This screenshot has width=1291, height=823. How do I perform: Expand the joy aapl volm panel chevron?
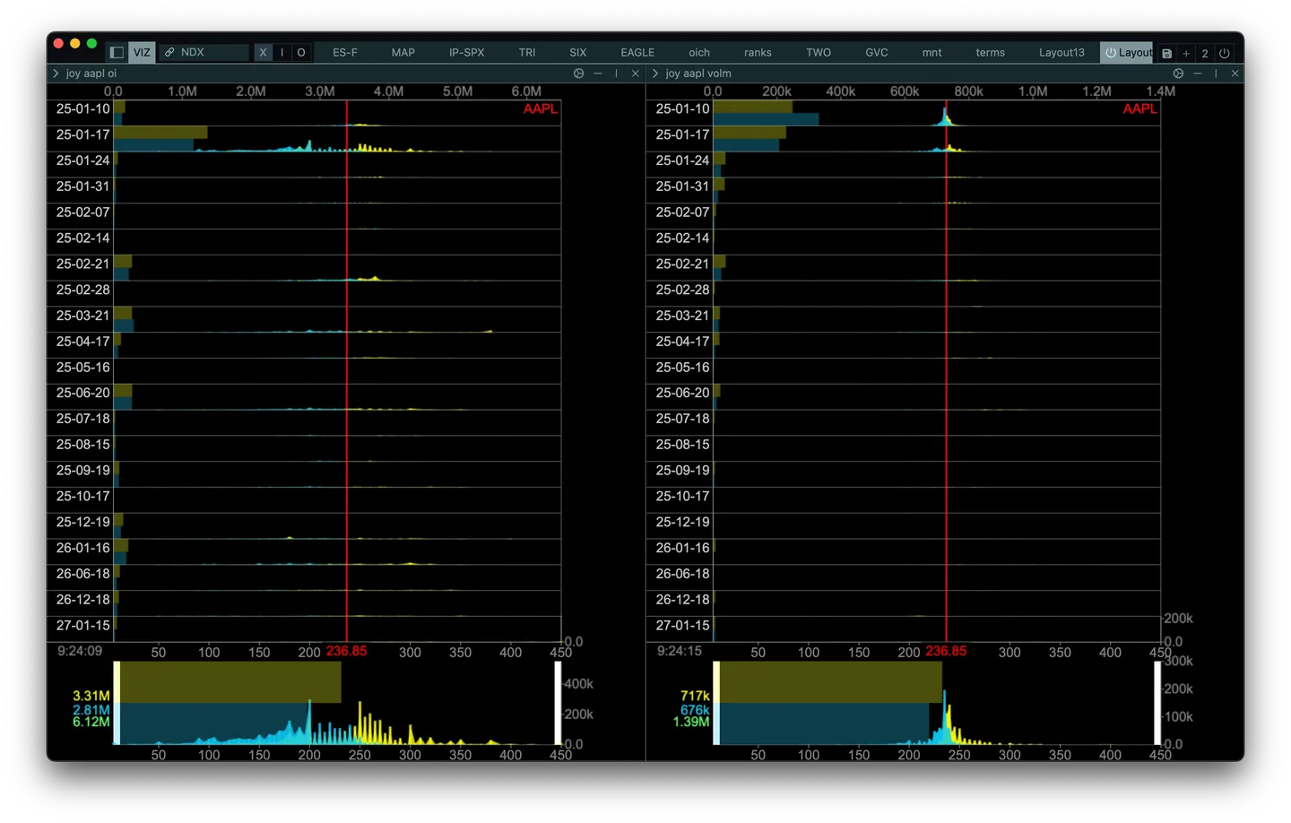point(655,74)
